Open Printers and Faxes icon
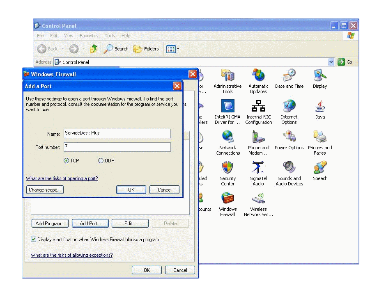386x292 pixels. [x=320, y=143]
